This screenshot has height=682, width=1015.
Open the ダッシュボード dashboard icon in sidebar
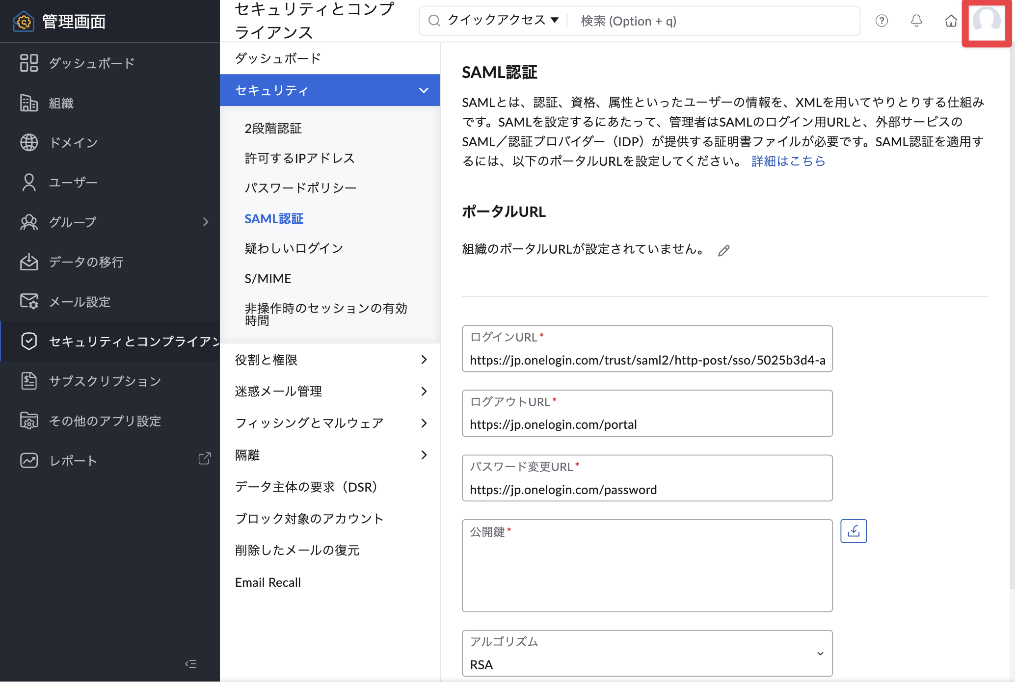[x=29, y=63]
